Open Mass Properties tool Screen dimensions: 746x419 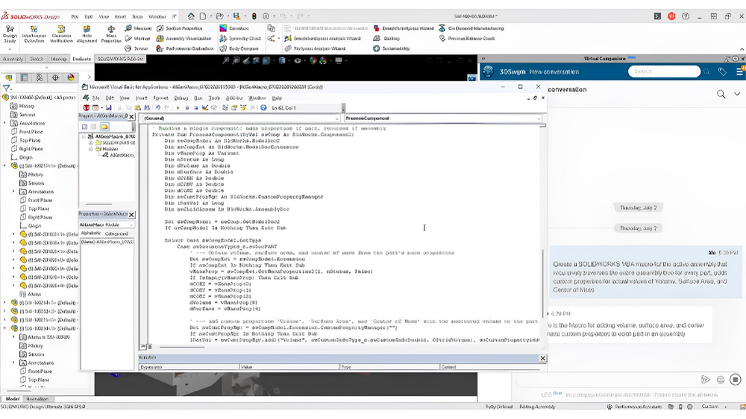click(111, 34)
